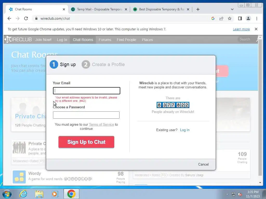
Task: Open the browser side panel icon
Action: (240, 18)
